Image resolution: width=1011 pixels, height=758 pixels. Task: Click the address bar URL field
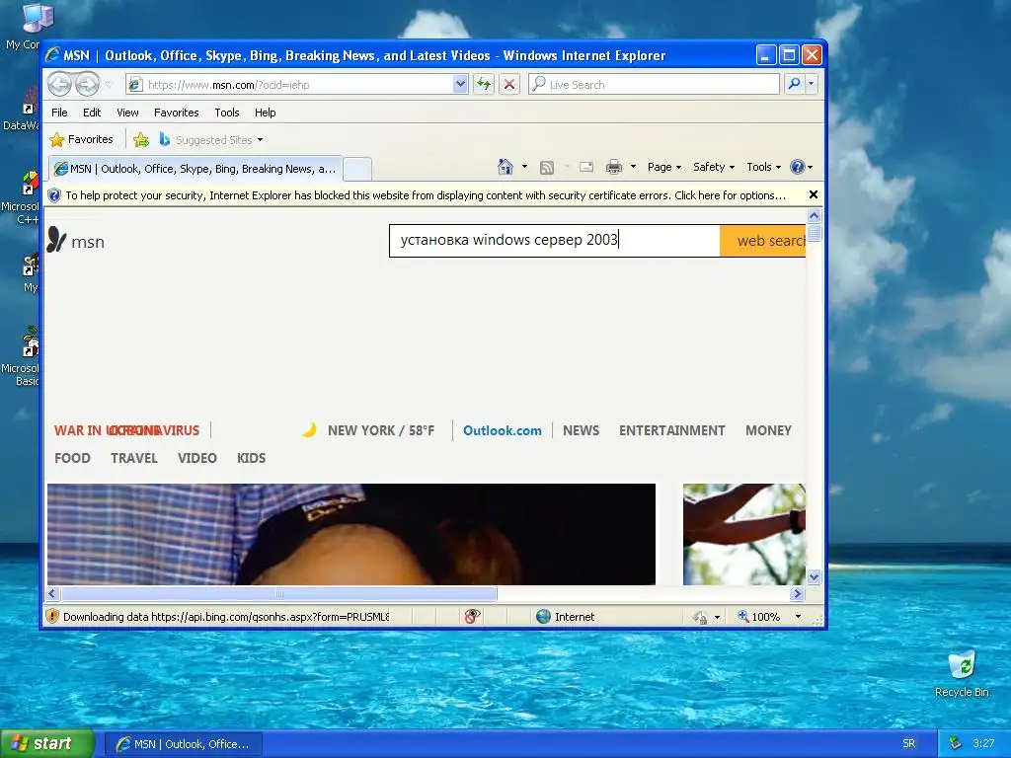[290, 85]
